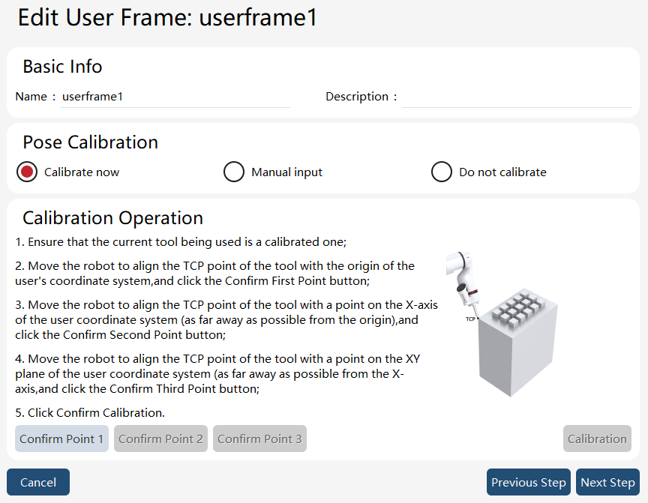648x503 pixels.
Task: Choose the Manual input option
Action: coord(234,172)
